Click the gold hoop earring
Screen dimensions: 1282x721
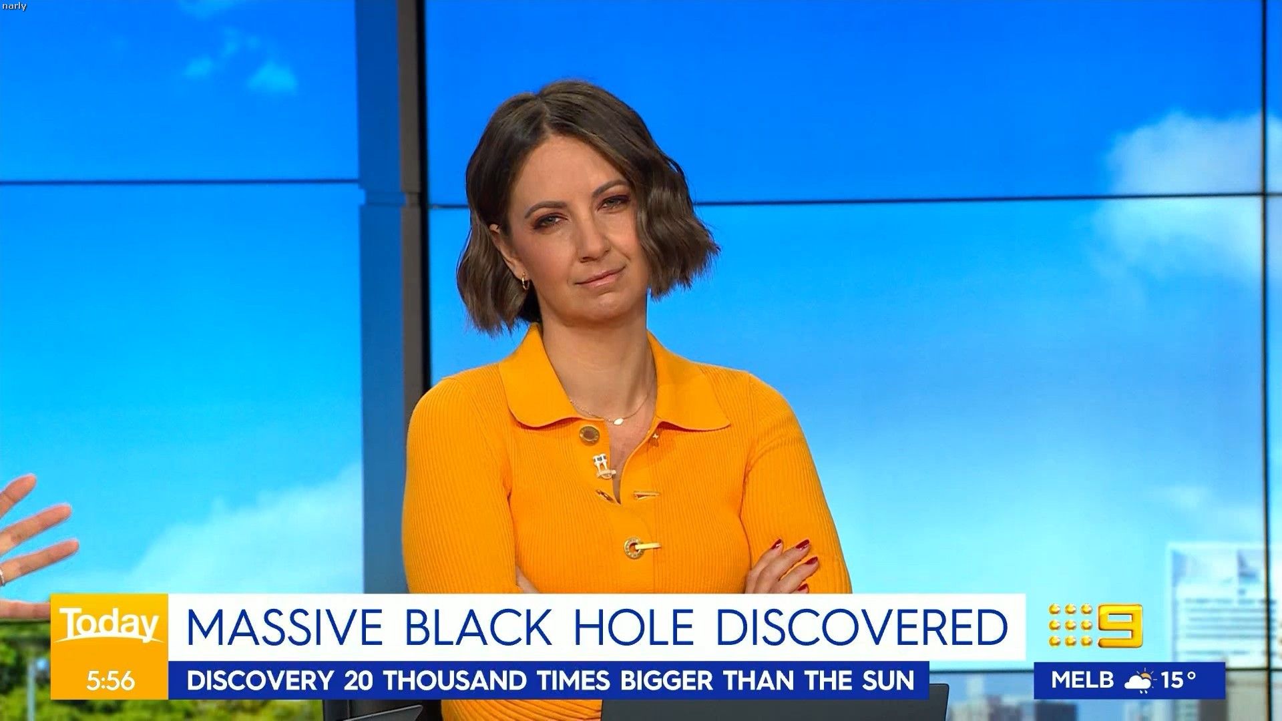point(525,280)
